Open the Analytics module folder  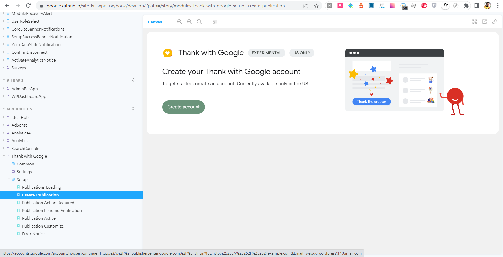20,141
